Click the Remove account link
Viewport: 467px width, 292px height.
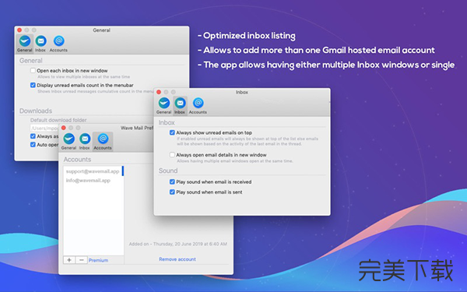[177, 259]
